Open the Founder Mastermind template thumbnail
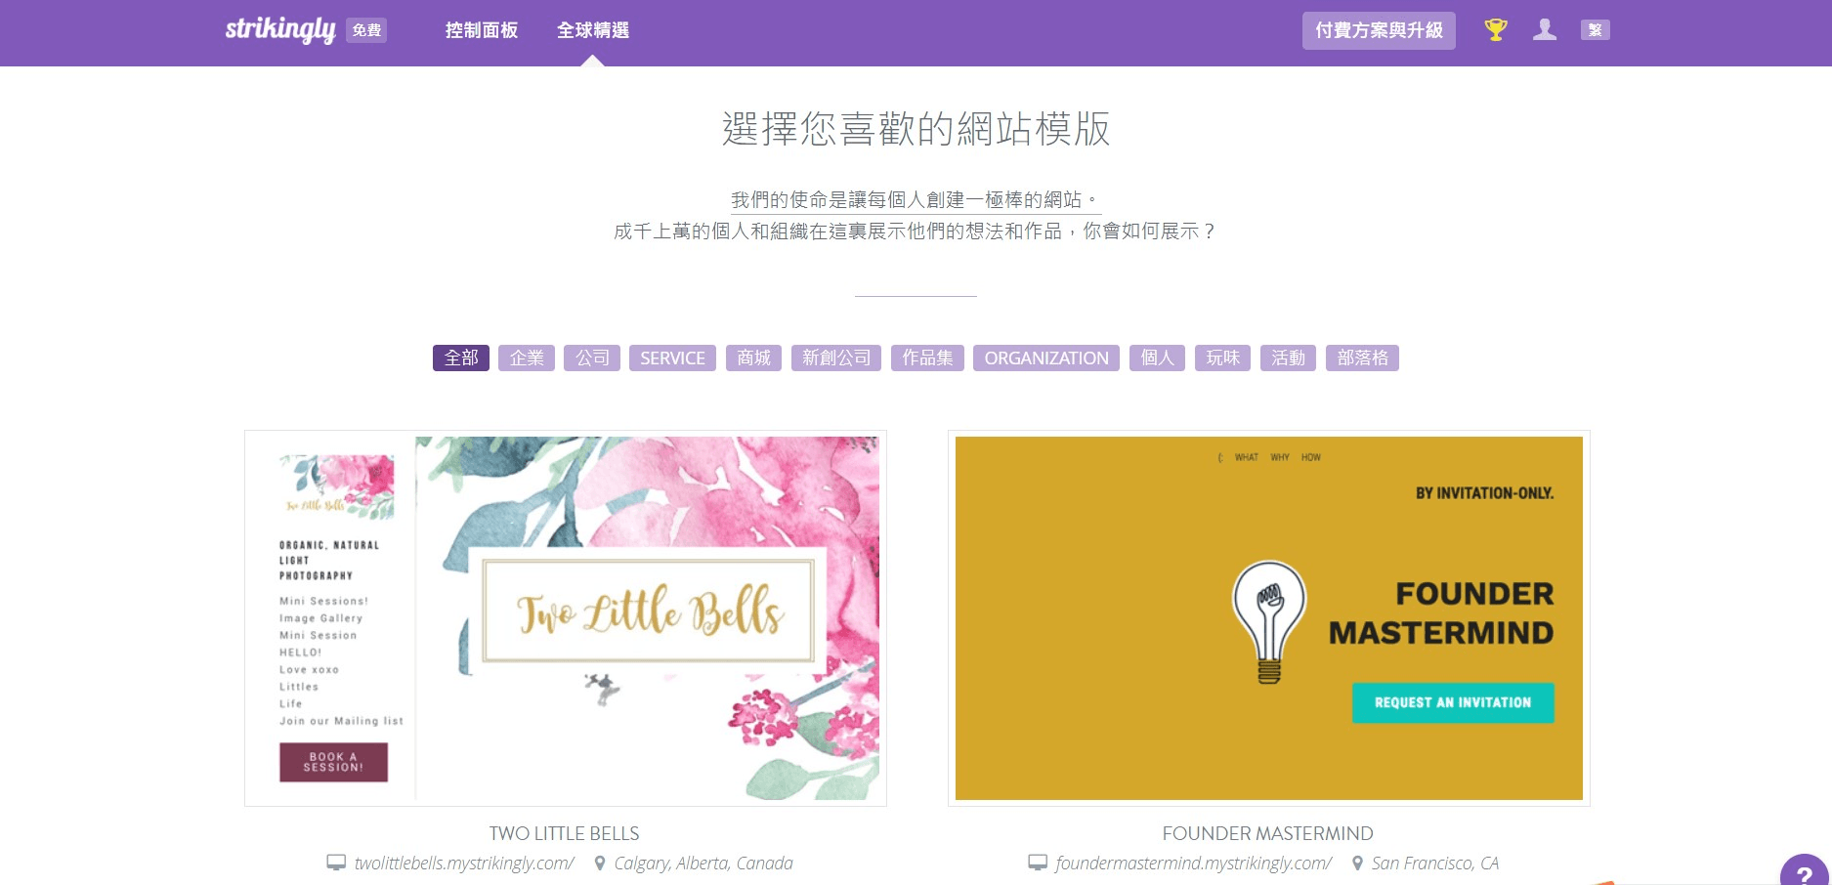This screenshot has width=1832, height=885. click(x=1269, y=618)
